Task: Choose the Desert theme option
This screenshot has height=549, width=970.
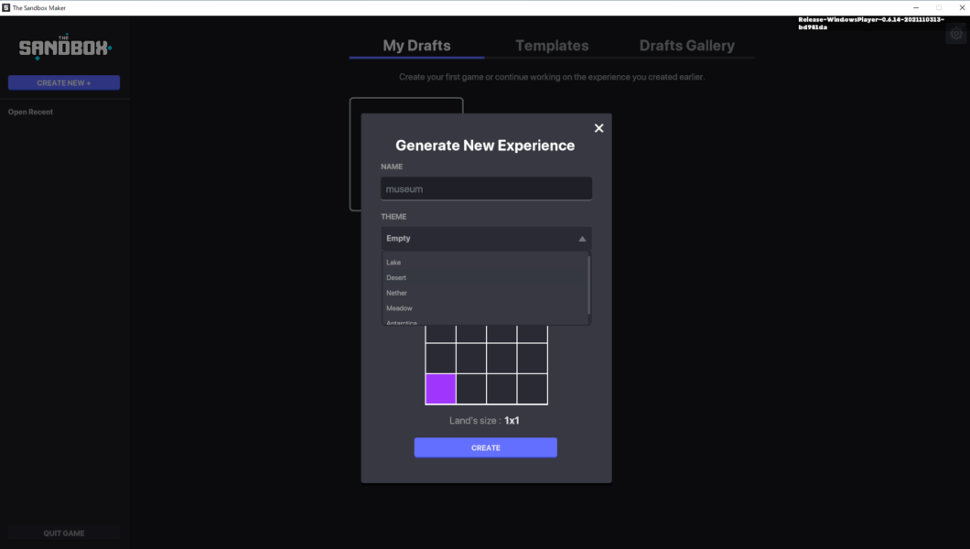Action: tap(485, 277)
